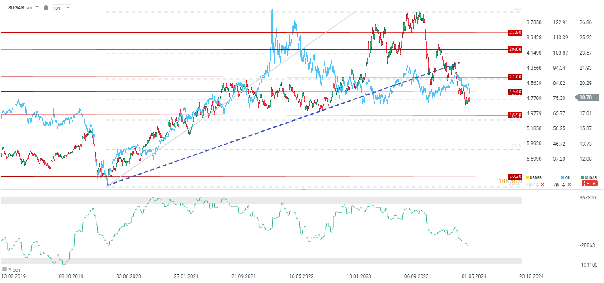
Task: Open the D1 timeframe dropdown
Action: click(x=62, y=8)
